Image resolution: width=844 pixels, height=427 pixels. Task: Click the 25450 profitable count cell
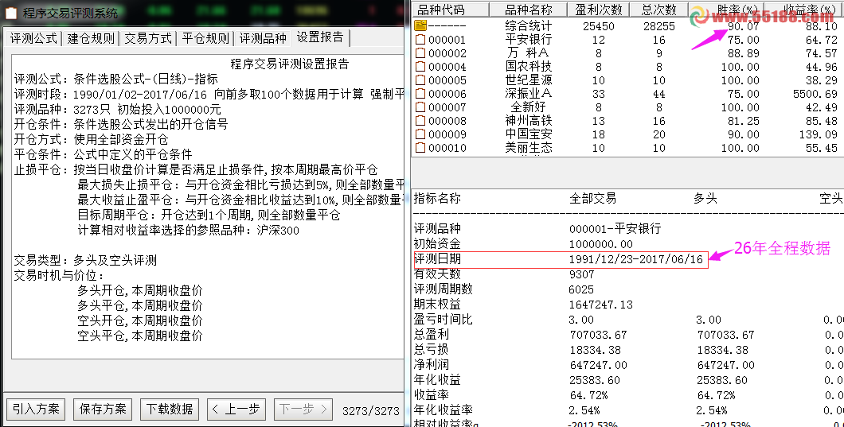599,25
